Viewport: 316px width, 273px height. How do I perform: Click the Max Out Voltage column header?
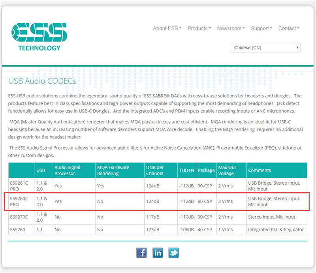point(227,170)
